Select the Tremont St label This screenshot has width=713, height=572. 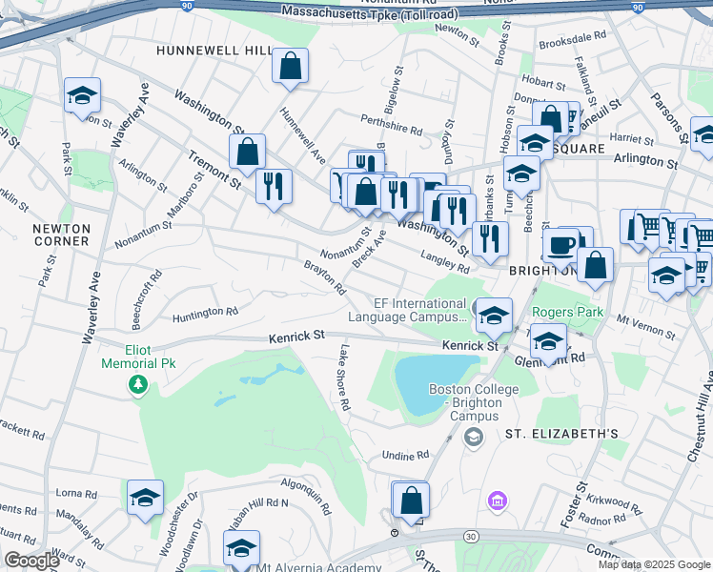click(x=214, y=170)
